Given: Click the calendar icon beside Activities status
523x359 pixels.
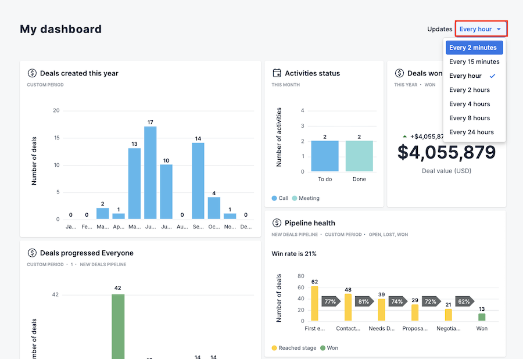Looking at the screenshot, I should coord(277,73).
